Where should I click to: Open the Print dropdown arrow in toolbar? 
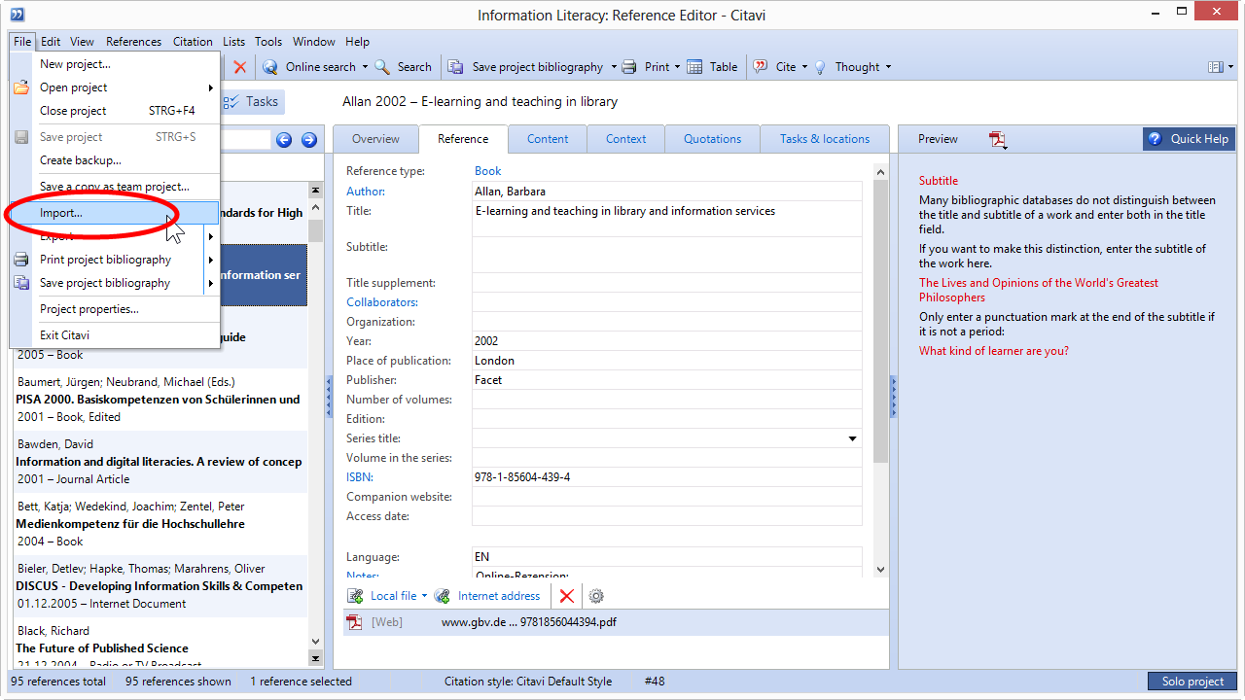(x=677, y=67)
